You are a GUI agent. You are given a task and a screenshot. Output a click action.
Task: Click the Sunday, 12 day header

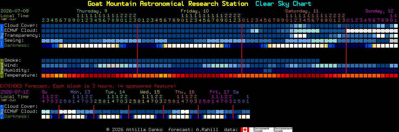coord(379,11)
